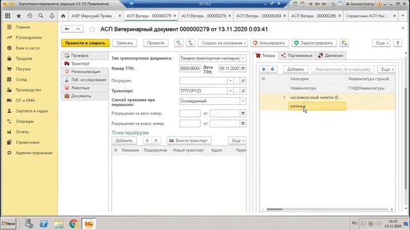Image resolution: width=410 pixels, height=230 pixels.
Task: Click Добавить in Товары panel
Action: point(296,69)
